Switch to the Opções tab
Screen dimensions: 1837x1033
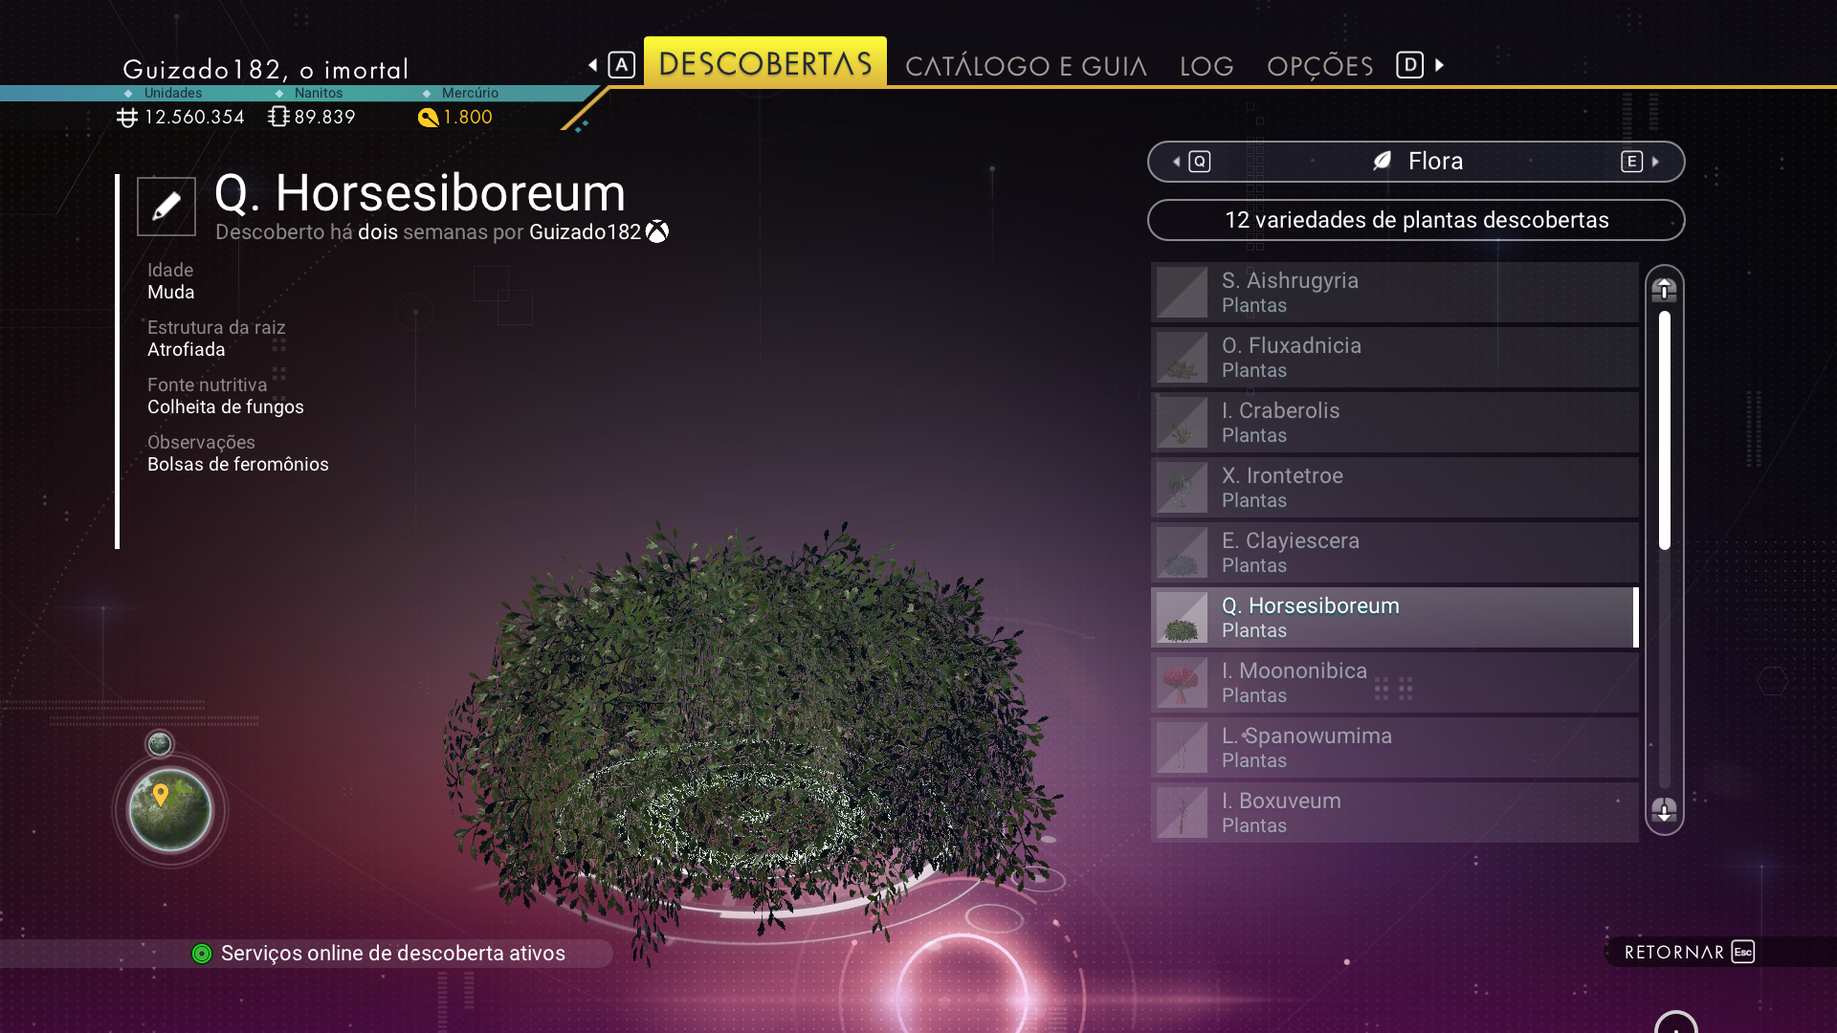click(x=1320, y=66)
